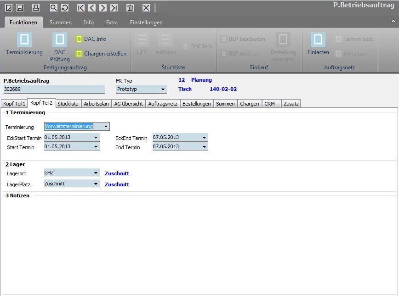
Task: Jump to first record arrow
Action: (81, 8)
